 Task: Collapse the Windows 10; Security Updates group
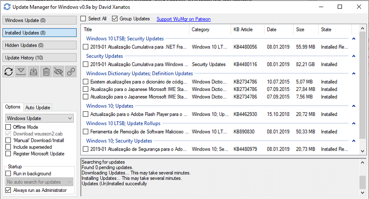click(x=354, y=141)
